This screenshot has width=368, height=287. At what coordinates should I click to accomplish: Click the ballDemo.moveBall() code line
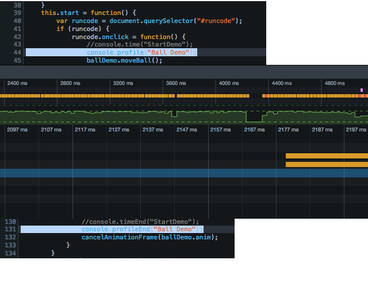point(125,60)
